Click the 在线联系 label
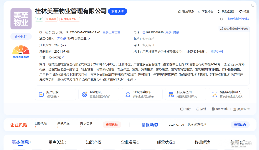 (x=188, y=12)
